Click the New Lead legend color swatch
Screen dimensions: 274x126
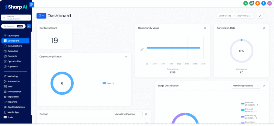243,103
